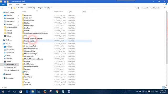Sort by the Type column header
The height and width of the screenshot is (94, 168).
click(70, 12)
